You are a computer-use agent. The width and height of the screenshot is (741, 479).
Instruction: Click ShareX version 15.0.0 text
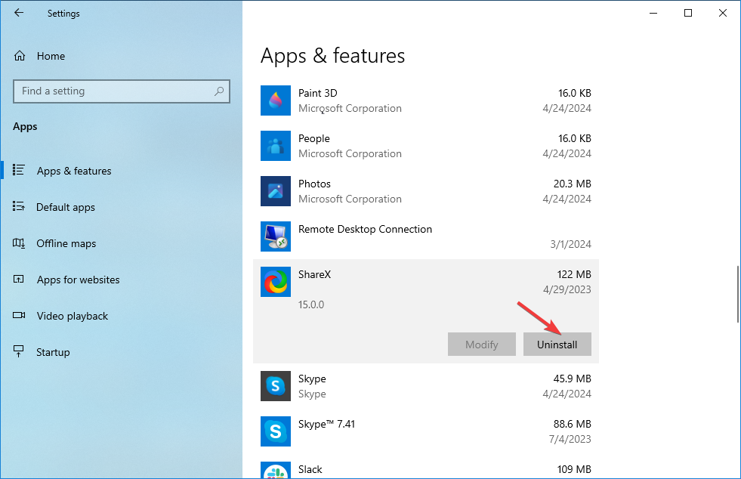[x=311, y=304]
